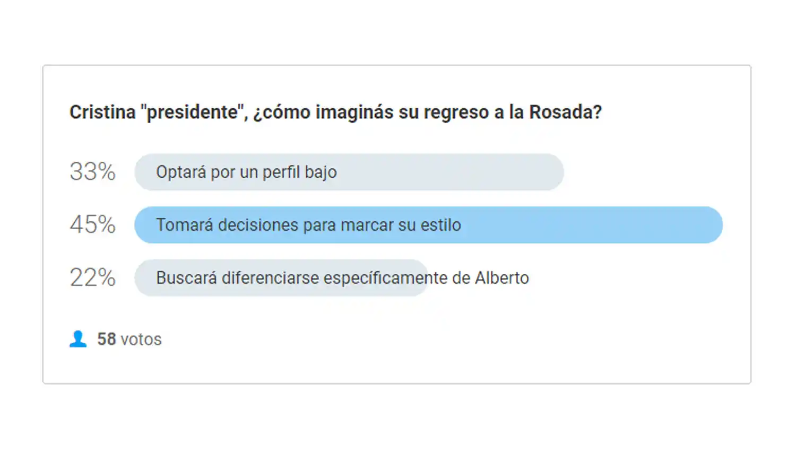Image resolution: width=796 pixels, height=451 pixels.
Task: Click the gray bar for 'Optará por un perfil bajo'
Action: 349,171
